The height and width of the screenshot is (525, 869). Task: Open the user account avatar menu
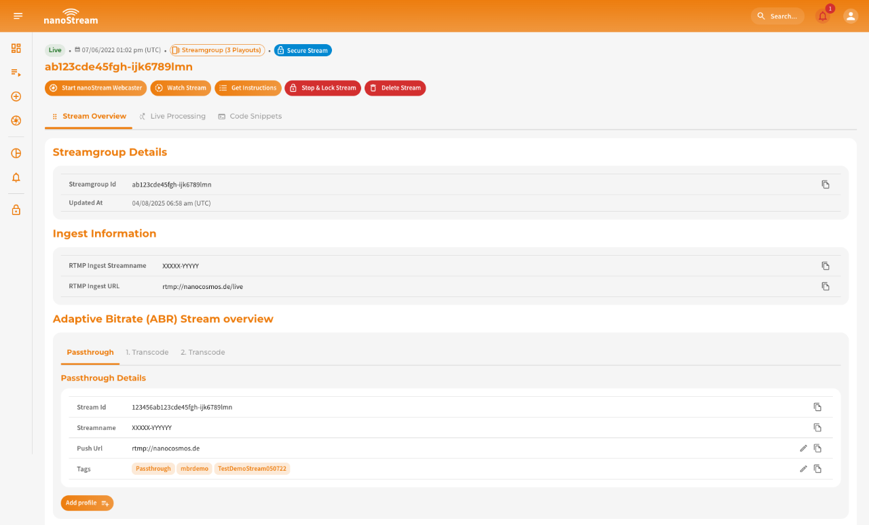point(851,16)
